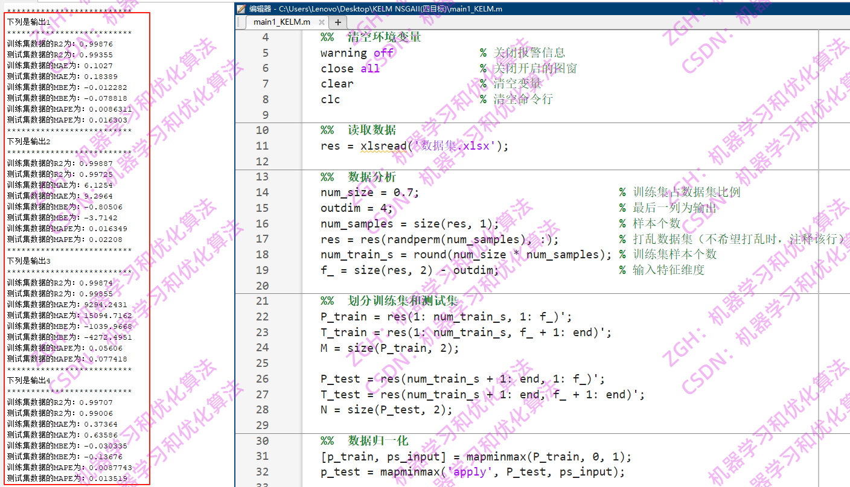Image resolution: width=850 pixels, height=487 pixels.
Task: Open a new document with the + button
Action: tap(338, 21)
